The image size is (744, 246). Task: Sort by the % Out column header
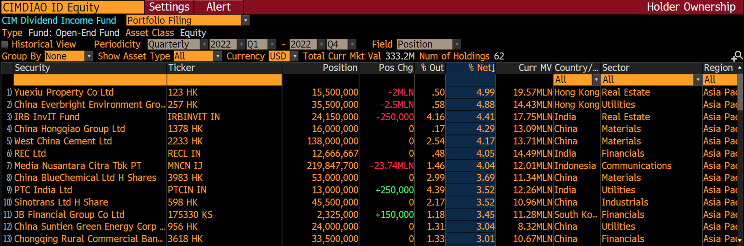click(430, 68)
